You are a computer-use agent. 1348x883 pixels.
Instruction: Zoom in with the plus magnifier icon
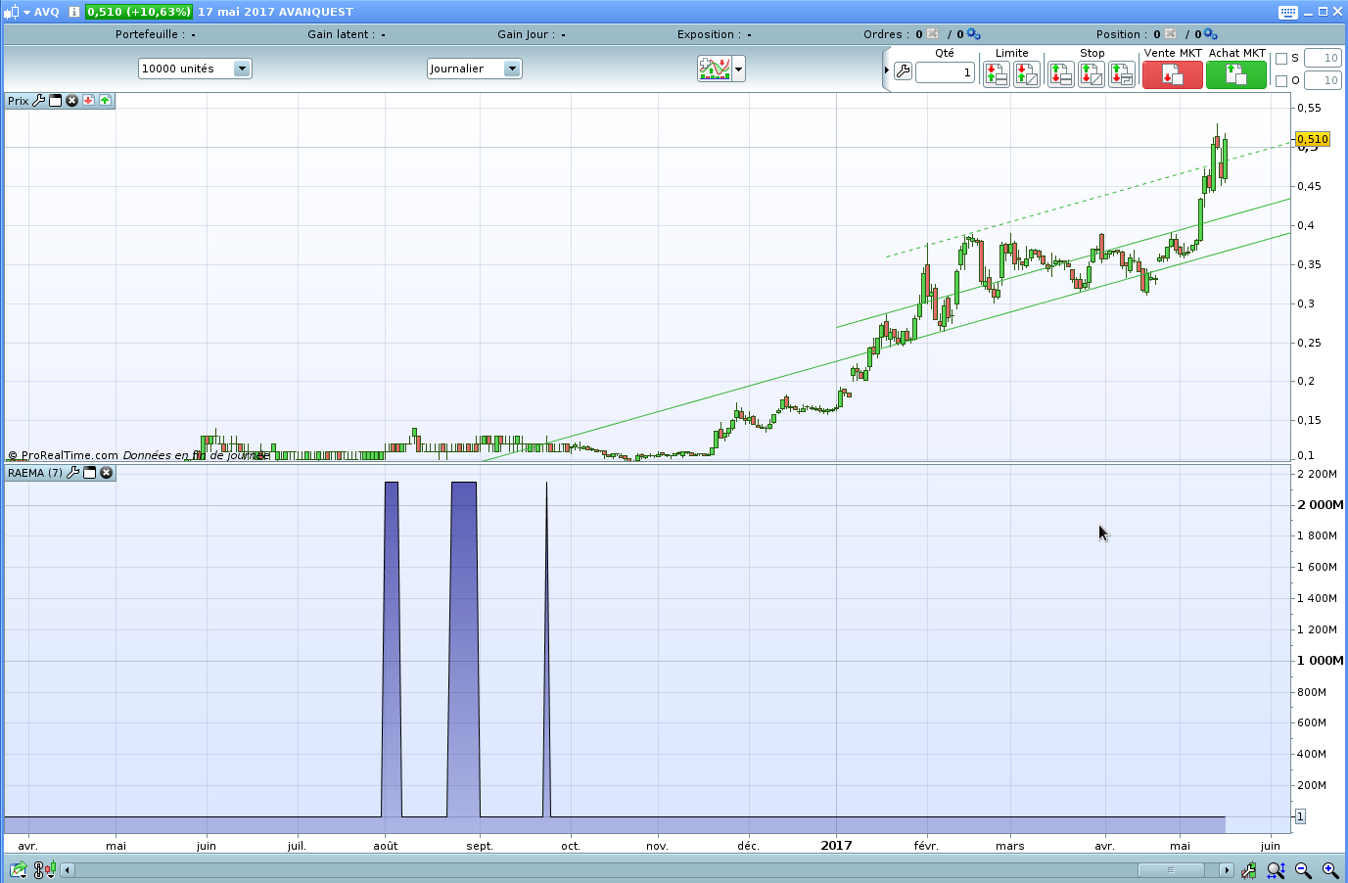pos(1330,869)
